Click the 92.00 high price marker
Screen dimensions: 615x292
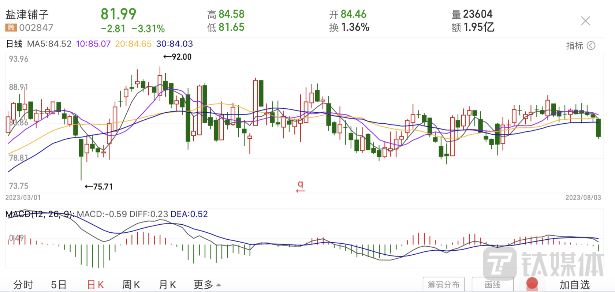pyautogui.click(x=178, y=57)
